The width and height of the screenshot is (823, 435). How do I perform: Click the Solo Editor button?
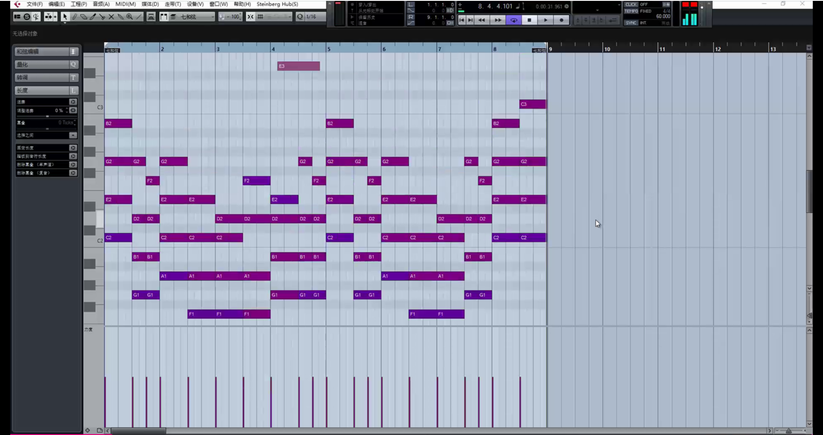coord(27,17)
